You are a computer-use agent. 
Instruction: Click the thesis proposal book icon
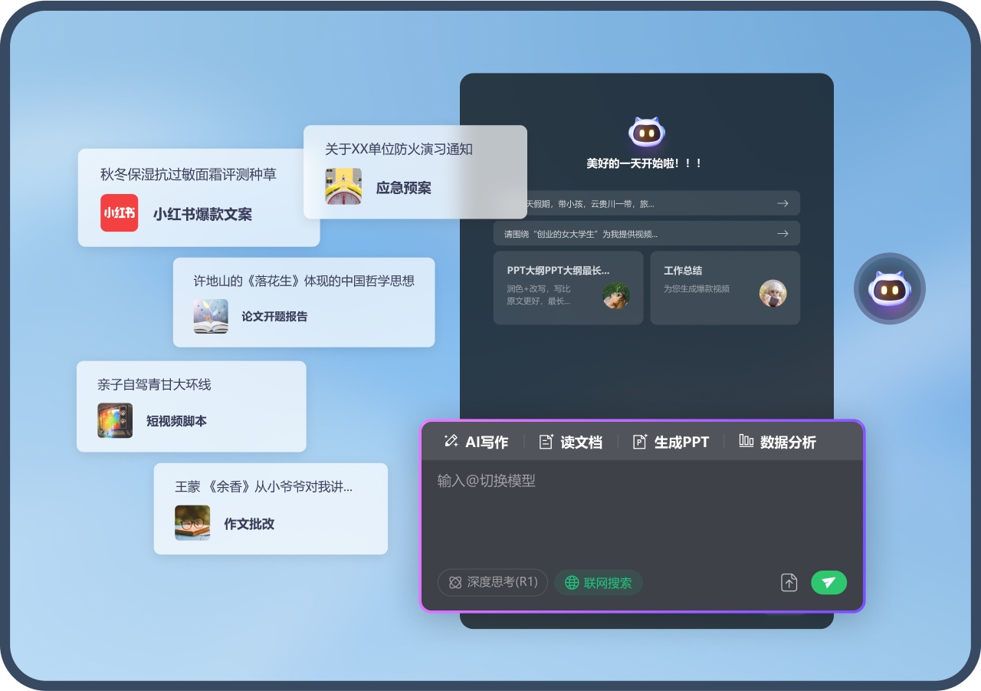coord(211,316)
